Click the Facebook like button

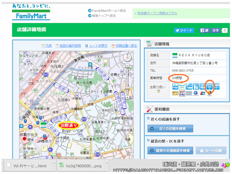[204, 30]
